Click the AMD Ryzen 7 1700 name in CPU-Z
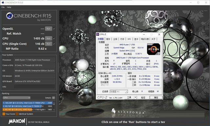 point(127,45)
